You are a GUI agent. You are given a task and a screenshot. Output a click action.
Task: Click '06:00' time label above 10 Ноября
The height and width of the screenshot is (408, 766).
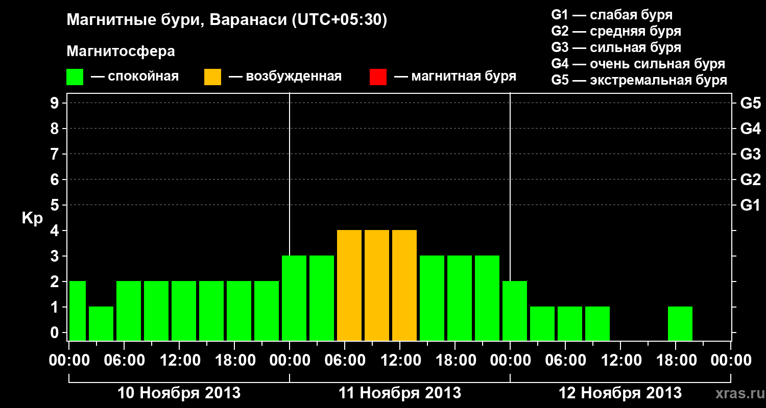coord(124,360)
